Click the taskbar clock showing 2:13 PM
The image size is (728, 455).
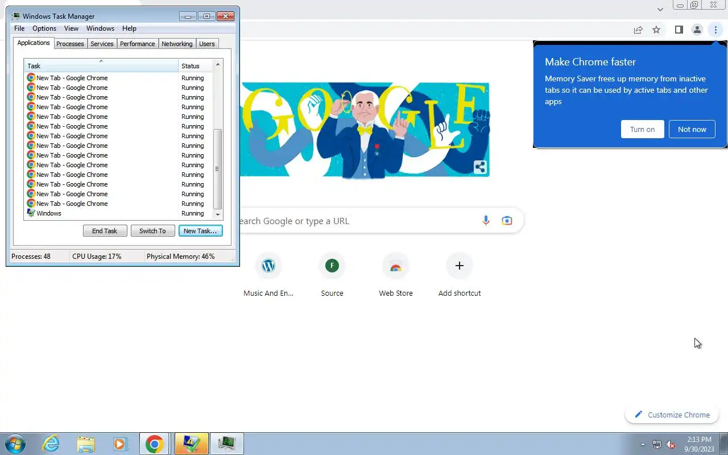(699, 444)
